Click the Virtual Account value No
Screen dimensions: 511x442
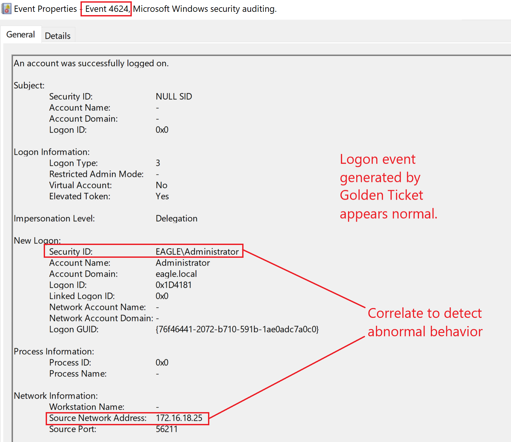click(x=161, y=185)
